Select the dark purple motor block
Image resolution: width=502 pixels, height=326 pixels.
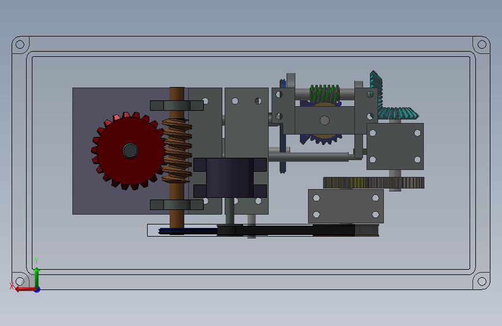coord(230,178)
